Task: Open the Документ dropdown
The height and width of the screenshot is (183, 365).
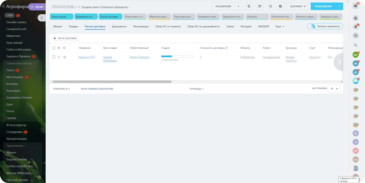Action: (x=297, y=6)
